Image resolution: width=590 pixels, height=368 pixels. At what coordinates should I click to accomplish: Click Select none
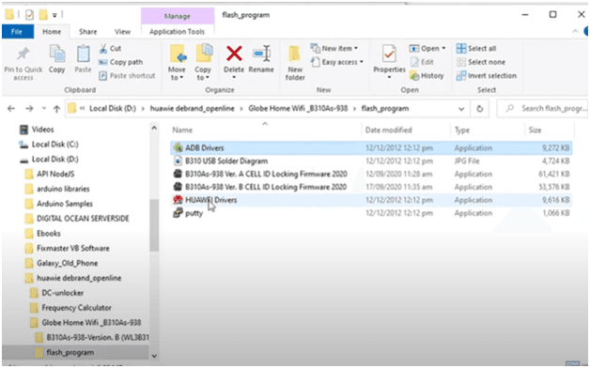pos(480,62)
